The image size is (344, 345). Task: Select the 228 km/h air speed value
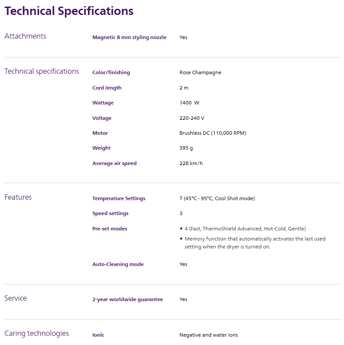pyautogui.click(x=191, y=163)
